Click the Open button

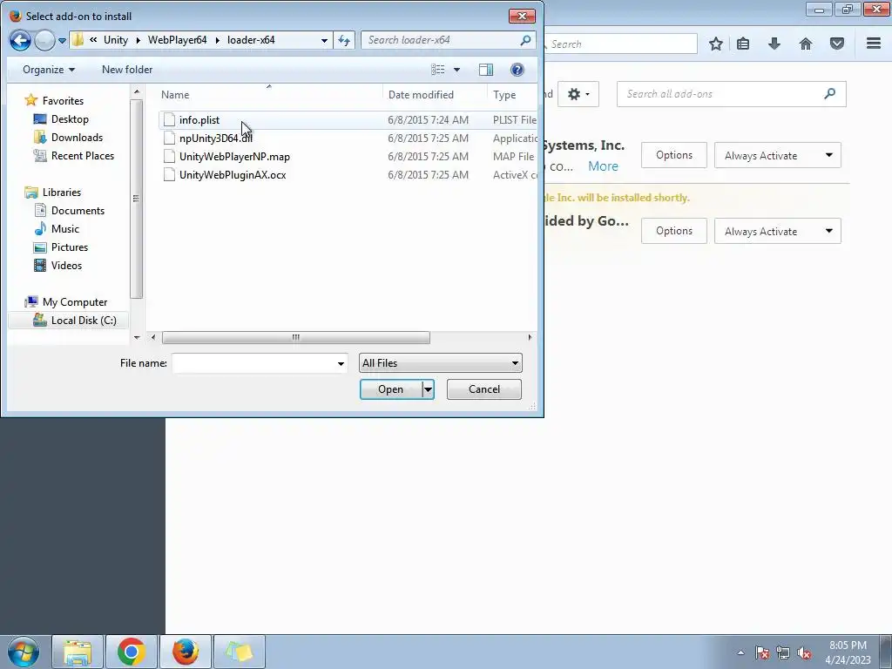coord(391,389)
